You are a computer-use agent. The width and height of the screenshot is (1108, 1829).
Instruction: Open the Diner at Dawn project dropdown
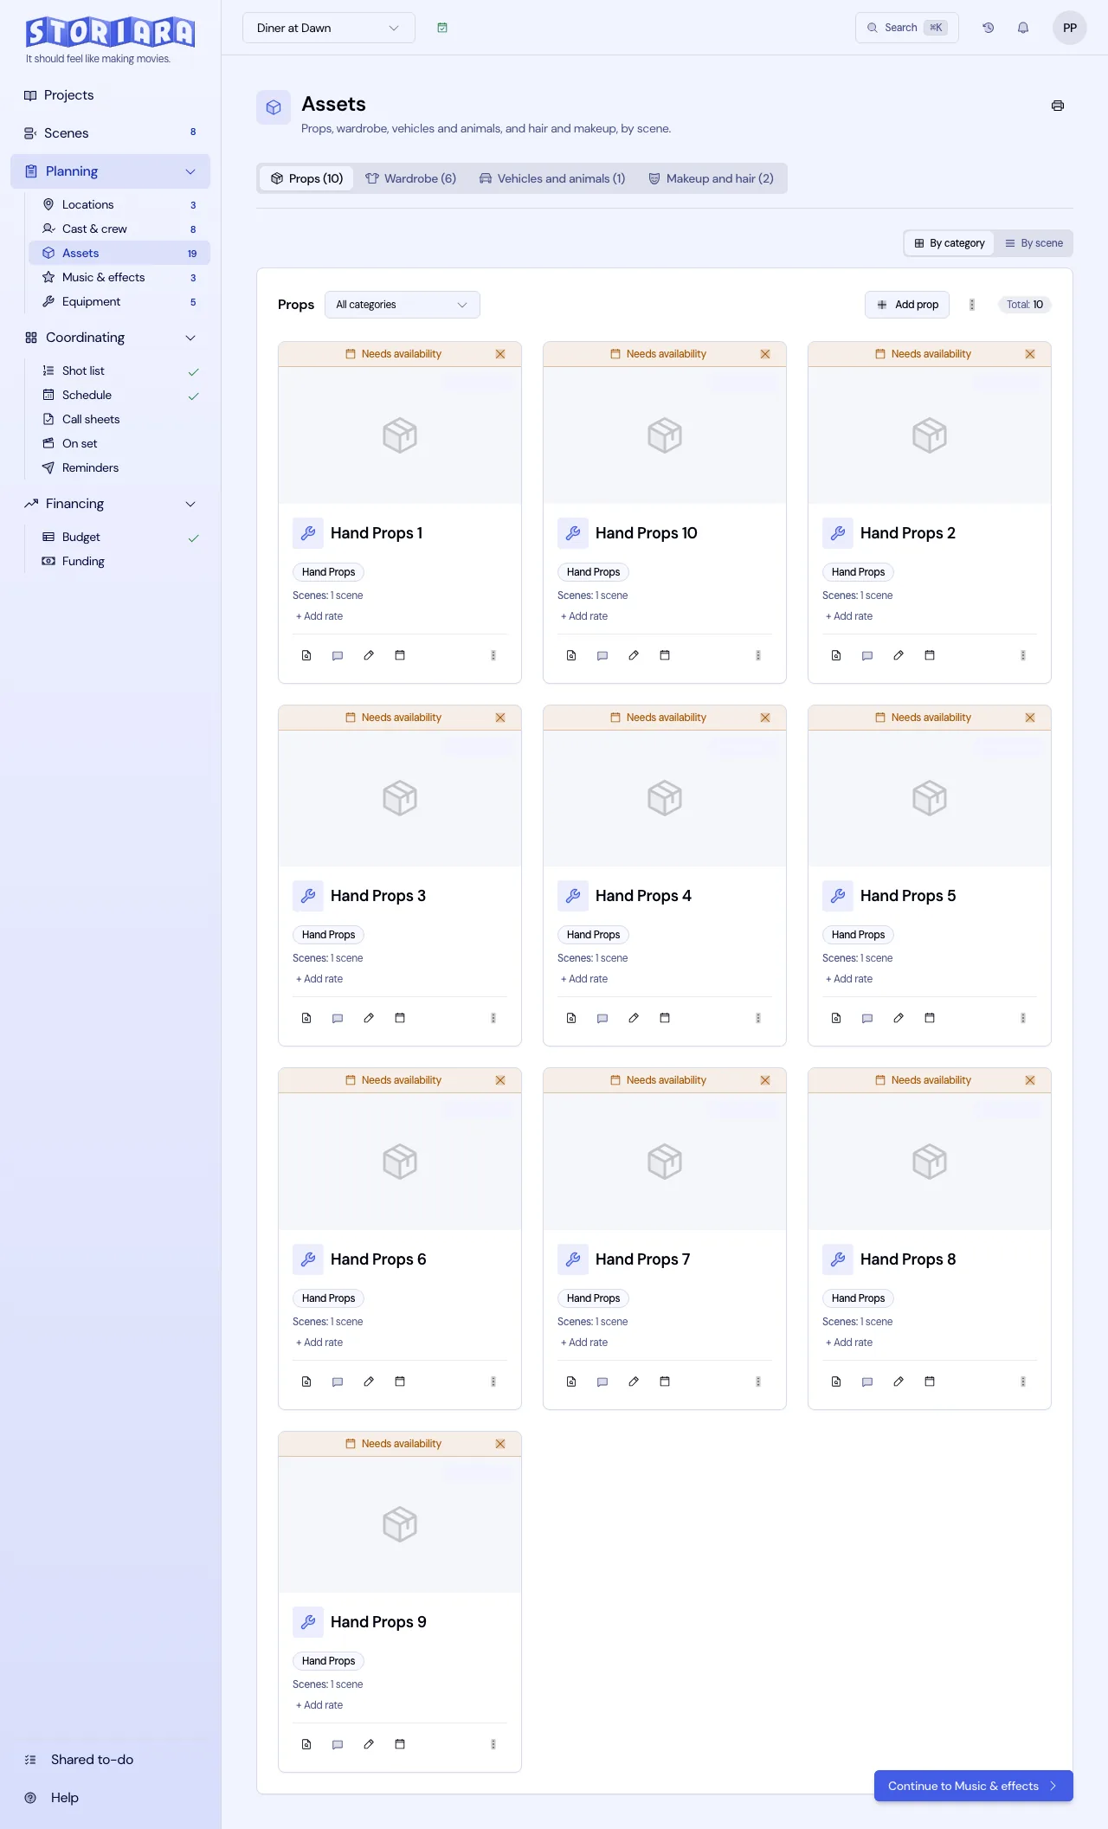pos(329,28)
